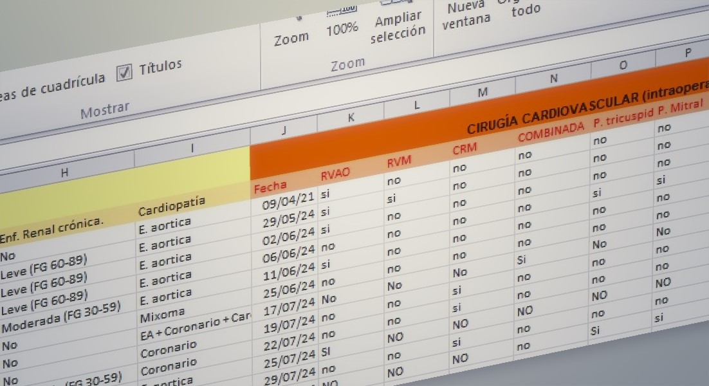Click COMBINADA 'Si' cell in 11/06/24 row
The image size is (709, 386).
521,260
